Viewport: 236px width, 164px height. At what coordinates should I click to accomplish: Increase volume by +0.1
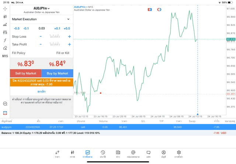pos(57,28)
